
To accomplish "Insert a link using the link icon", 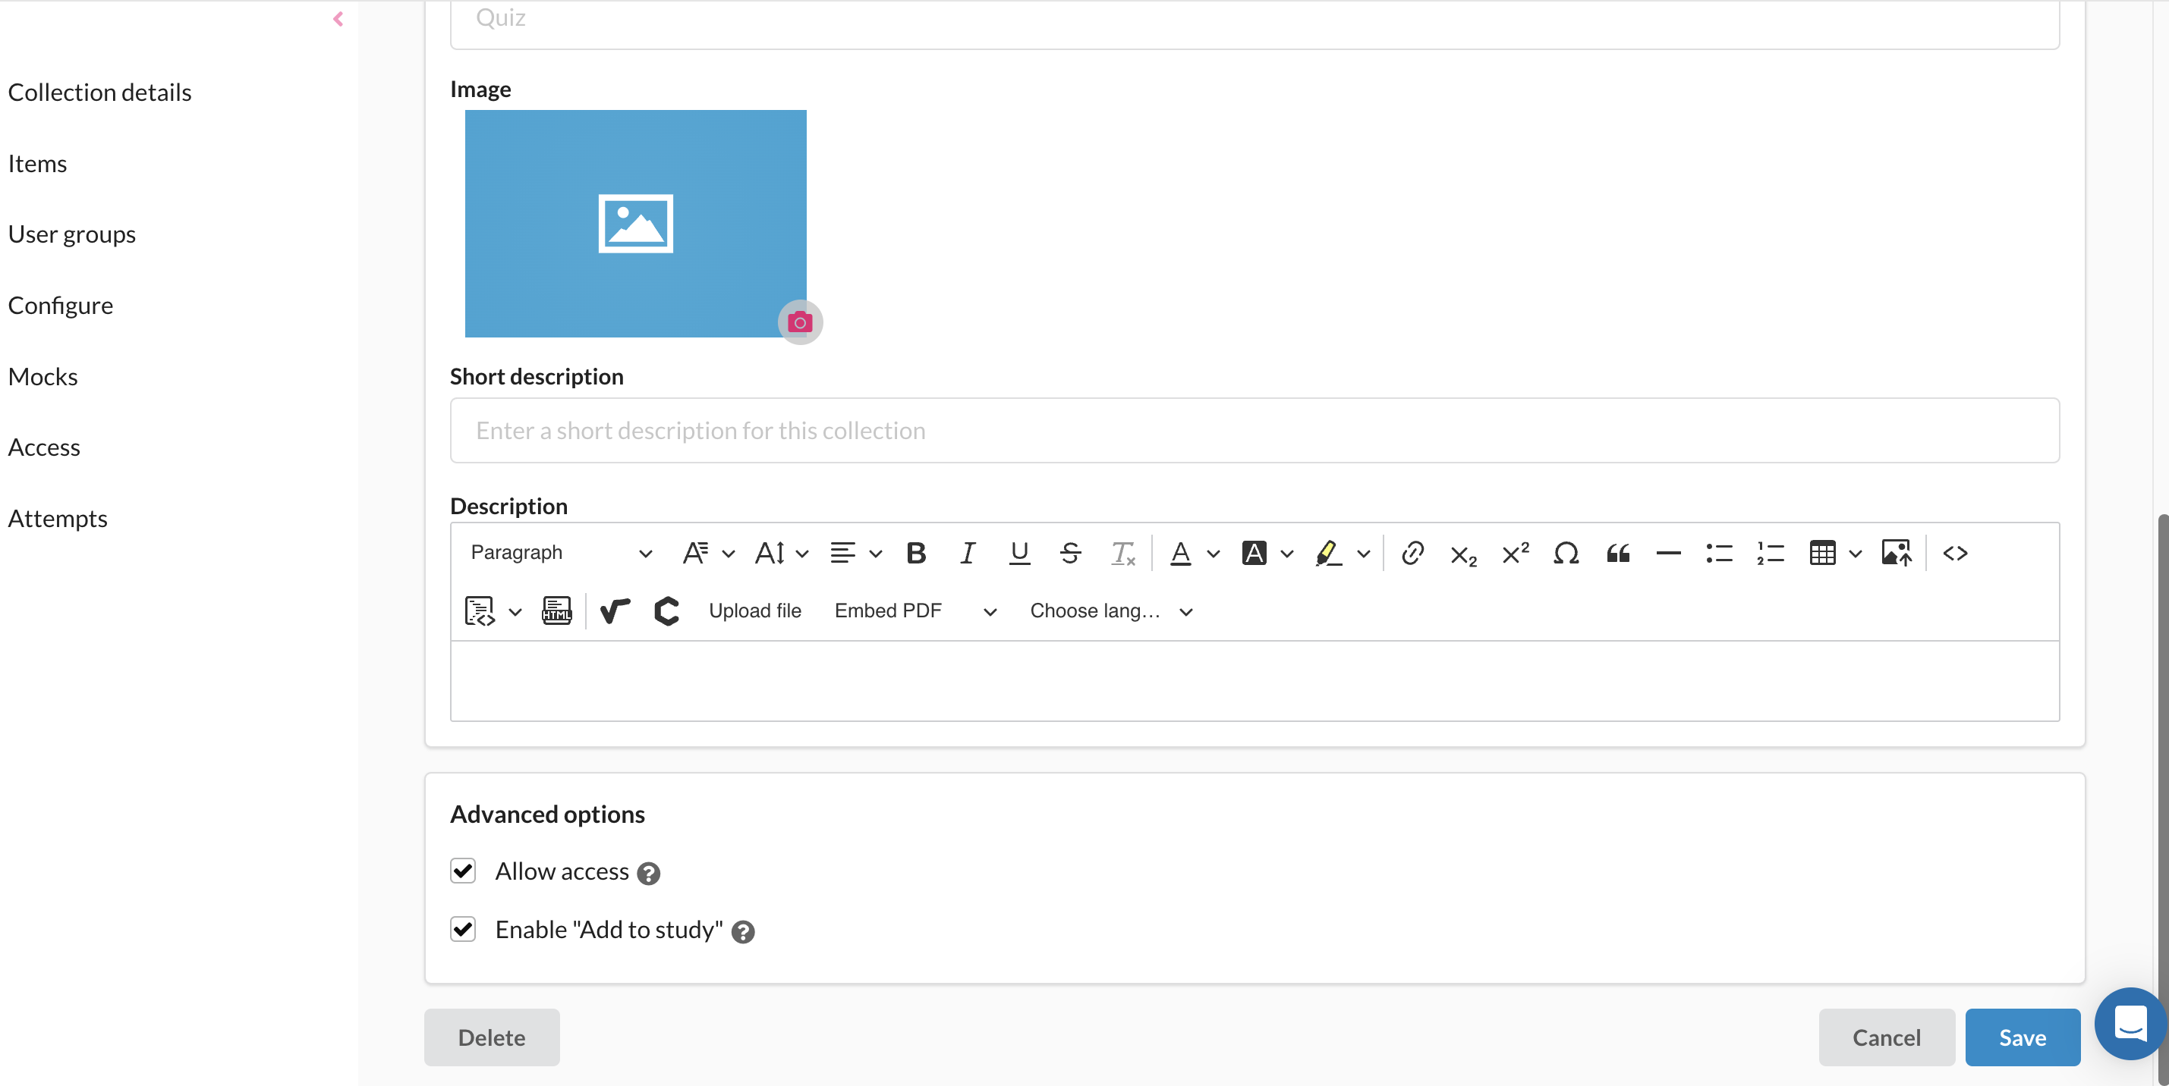I will pos(1412,553).
